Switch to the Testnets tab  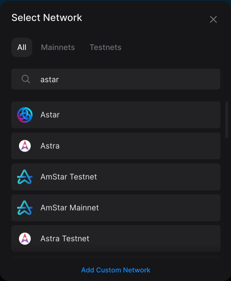click(106, 47)
